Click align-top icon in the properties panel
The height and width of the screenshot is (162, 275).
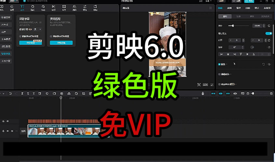click(x=241, y=54)
